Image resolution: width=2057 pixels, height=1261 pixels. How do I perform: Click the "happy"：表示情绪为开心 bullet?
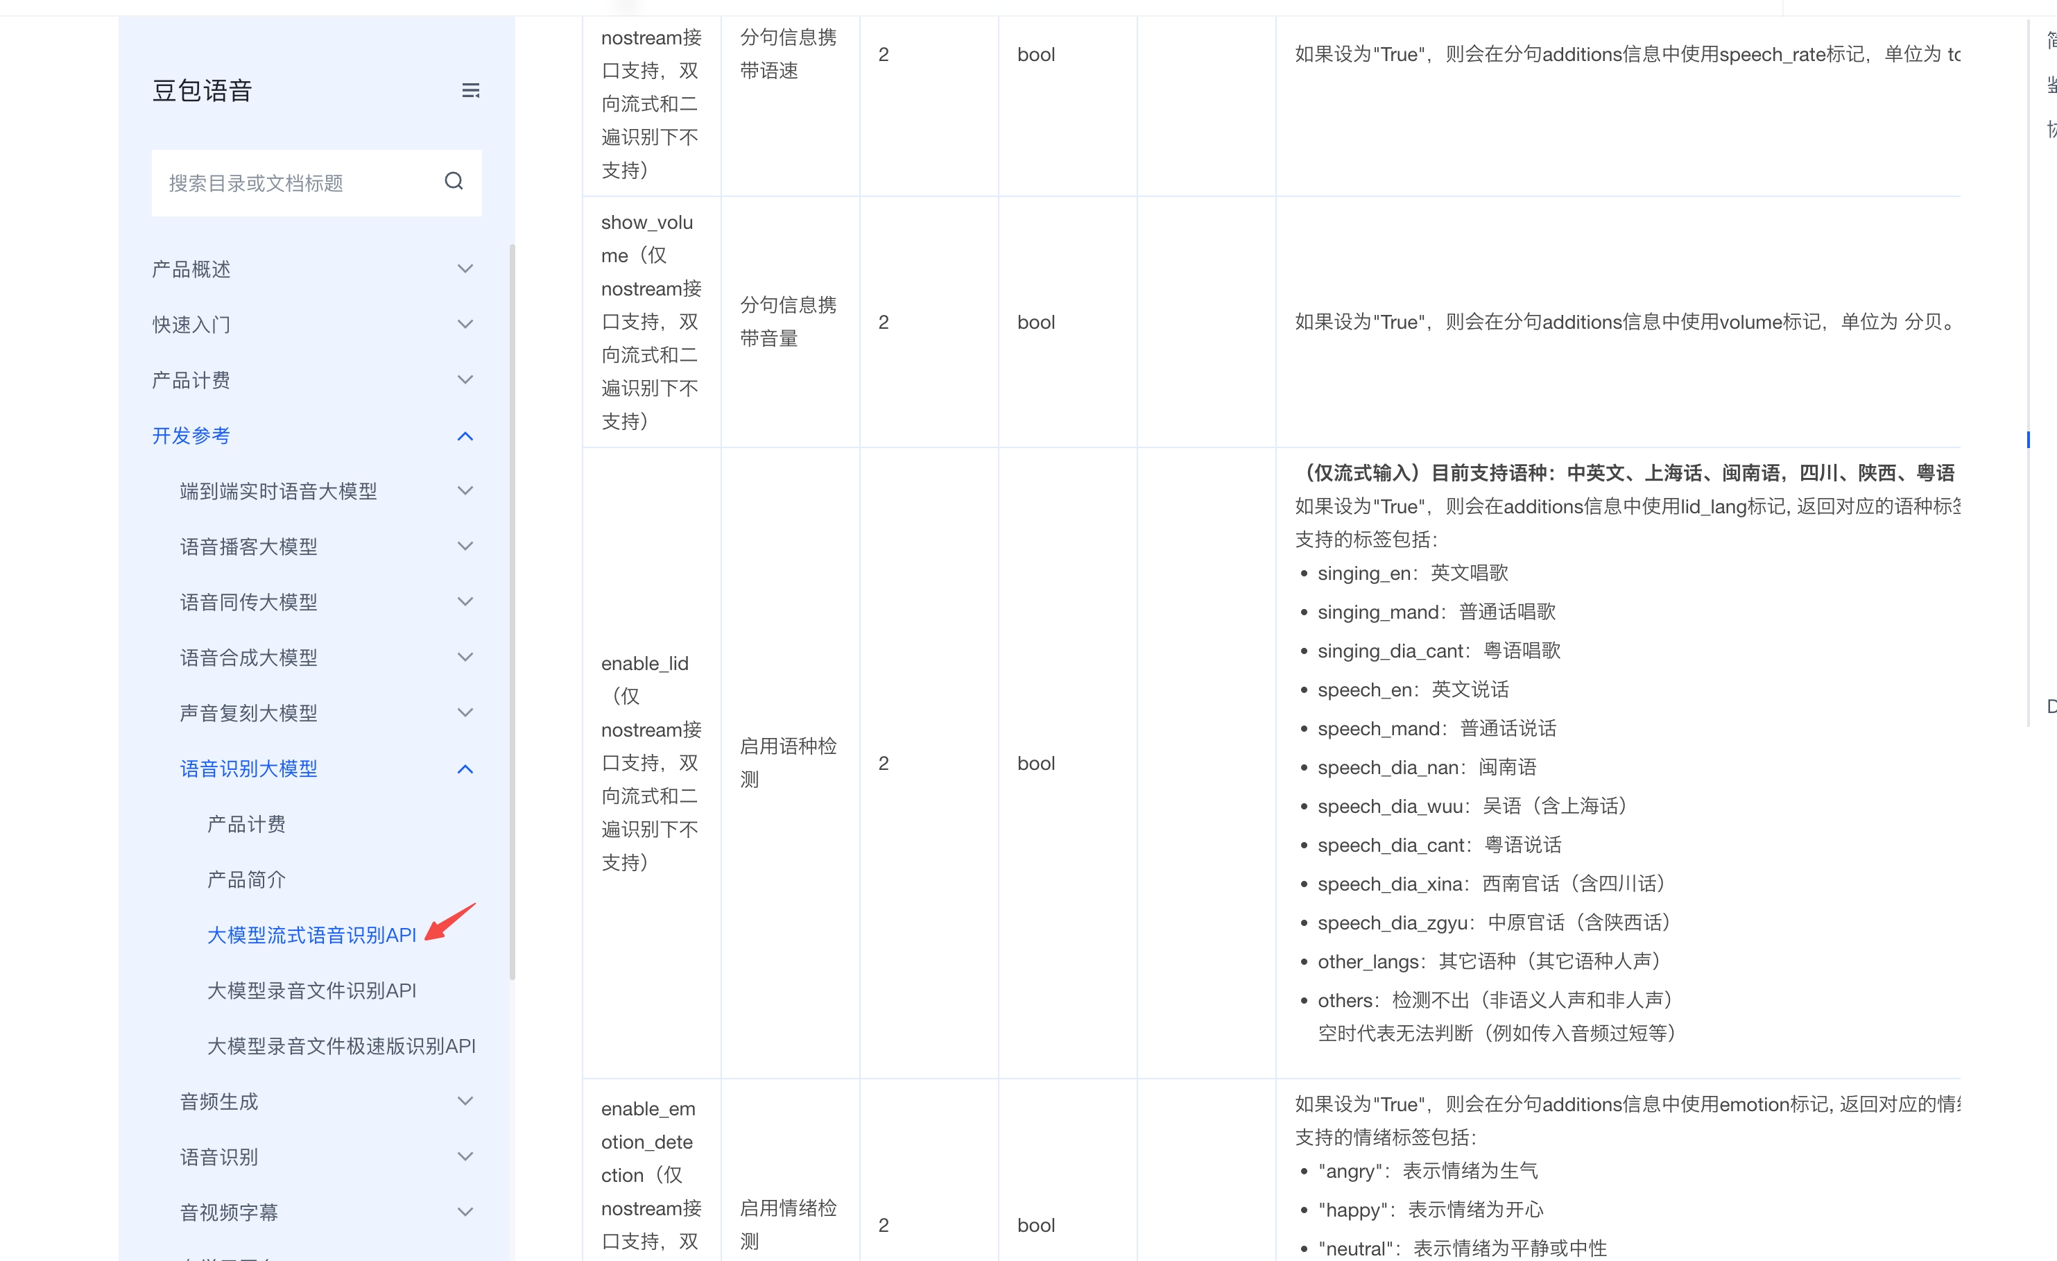(x=1431, y=1210)
